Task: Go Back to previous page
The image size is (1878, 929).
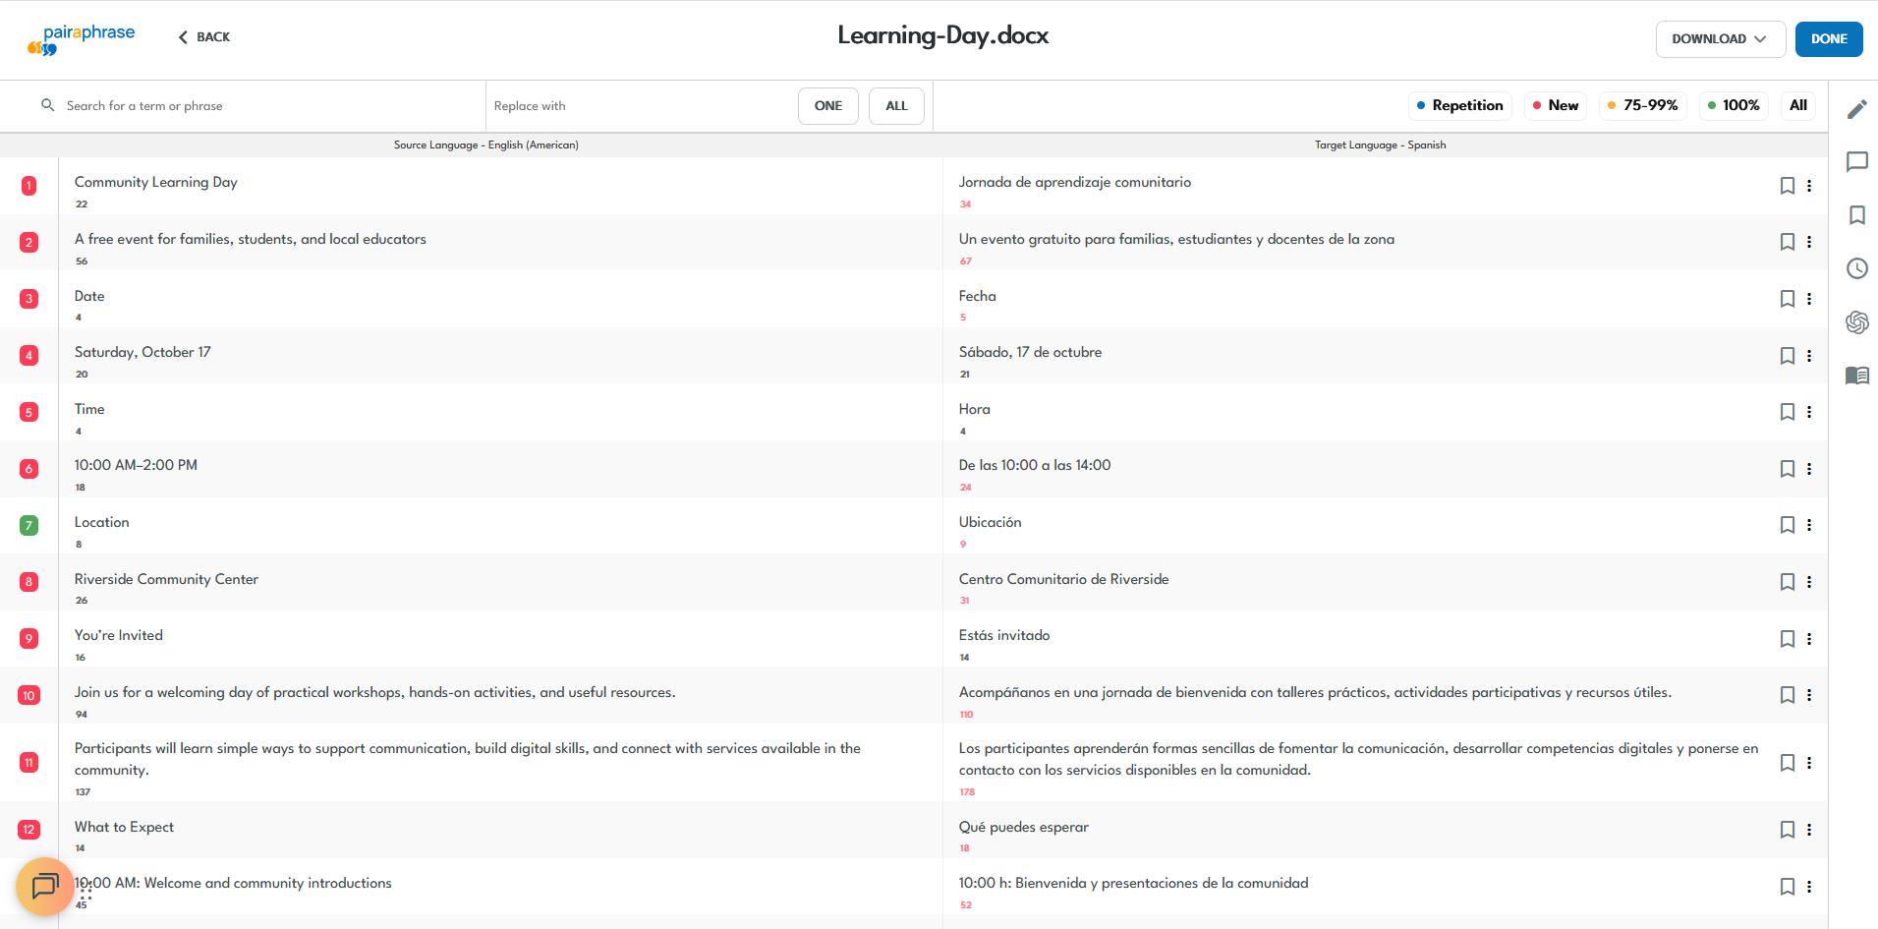Action: (204, 37)
